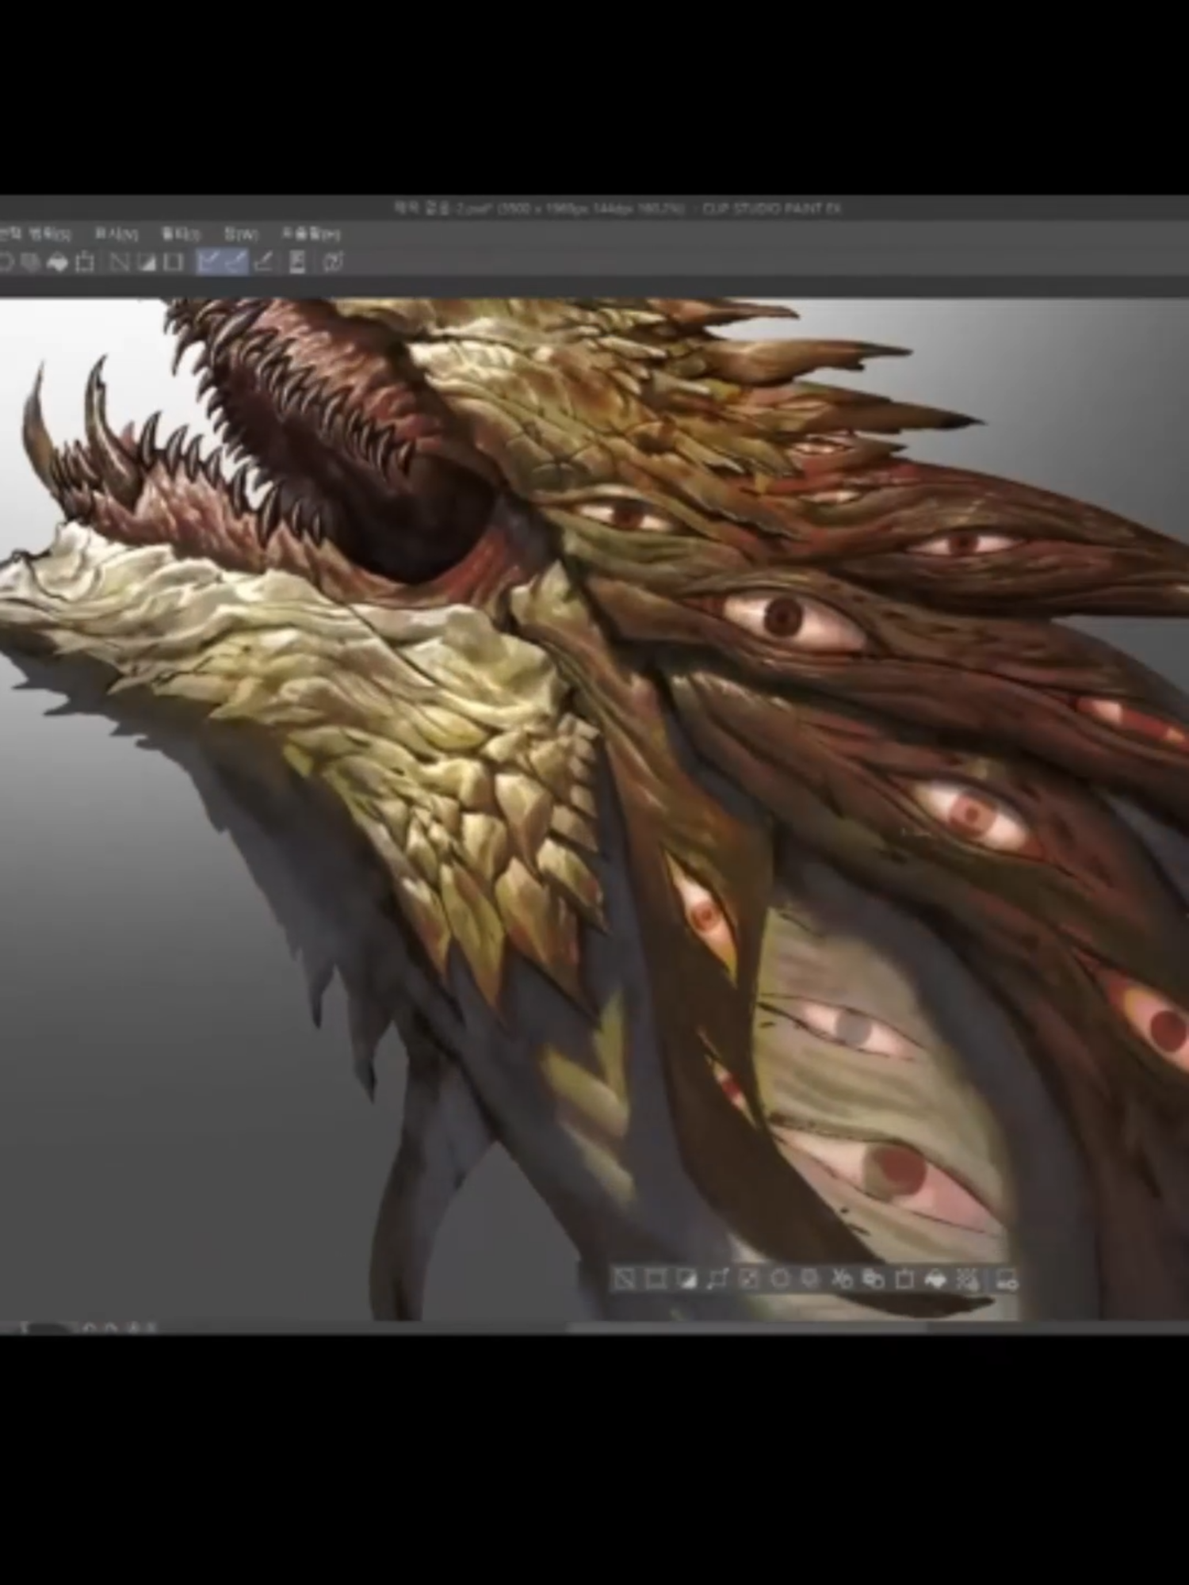Viewport: 1189px width, 1585px height.
Task: Delete selection contents in the selection launcher
Action: point(780,1279)
